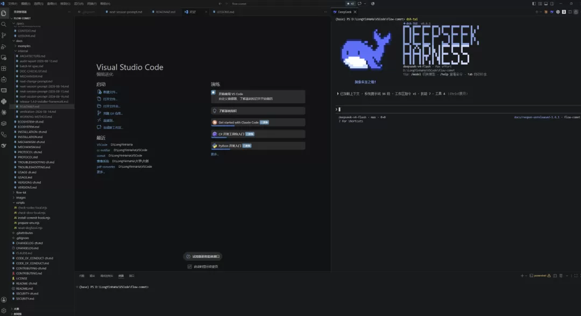Open install-commit-hook.mjs in the scripts folder
The image size is (581, 316).
(x=34, y=218)
